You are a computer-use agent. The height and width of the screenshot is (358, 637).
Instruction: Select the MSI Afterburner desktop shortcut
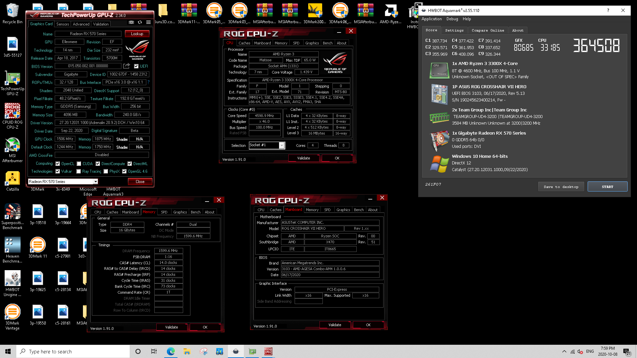click(x=12, y=150)
